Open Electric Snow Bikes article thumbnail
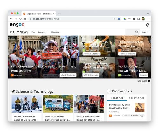The image size is (159, 132). pos(27,104)
